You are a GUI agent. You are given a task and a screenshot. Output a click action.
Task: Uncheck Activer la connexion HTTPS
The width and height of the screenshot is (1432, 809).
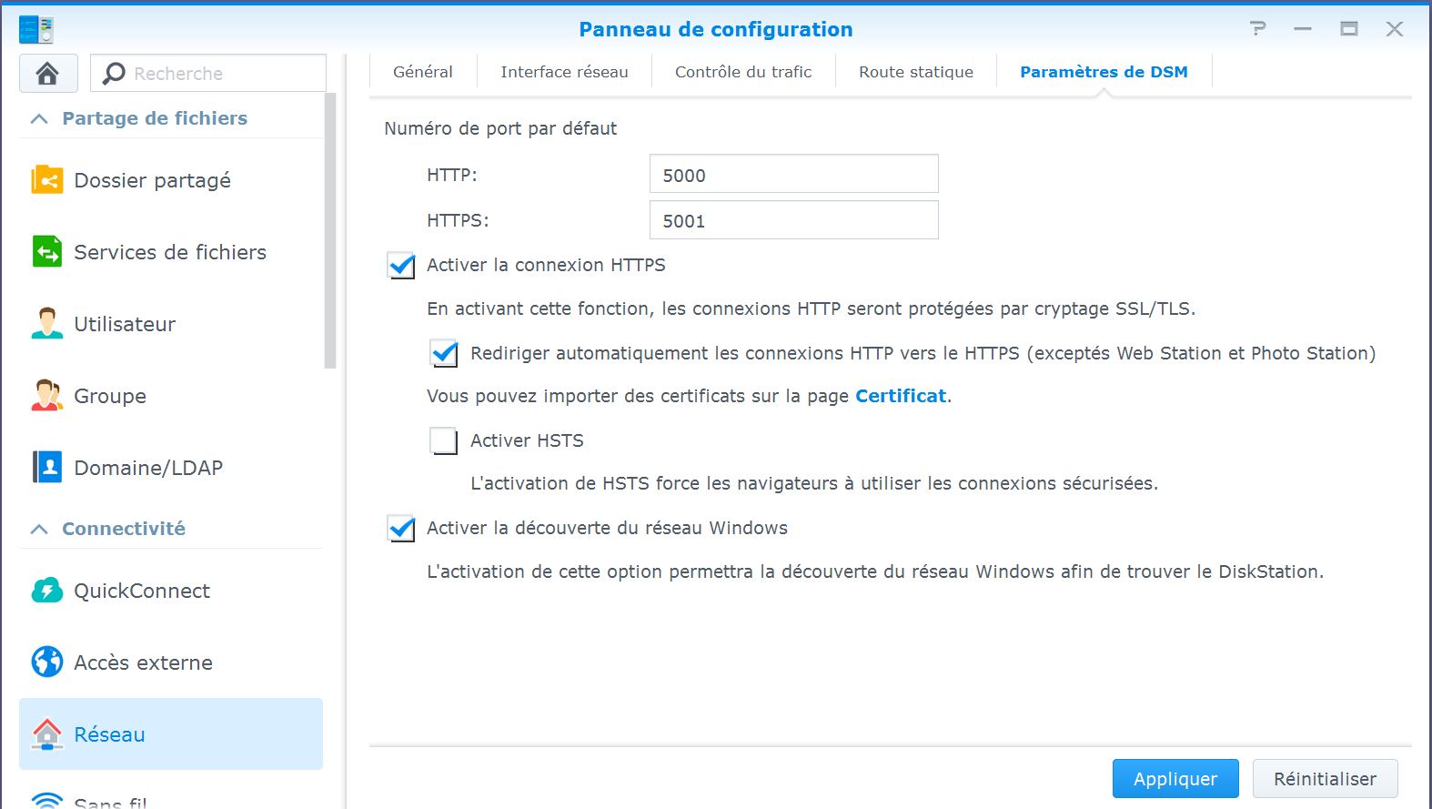[x=401, y=266]
